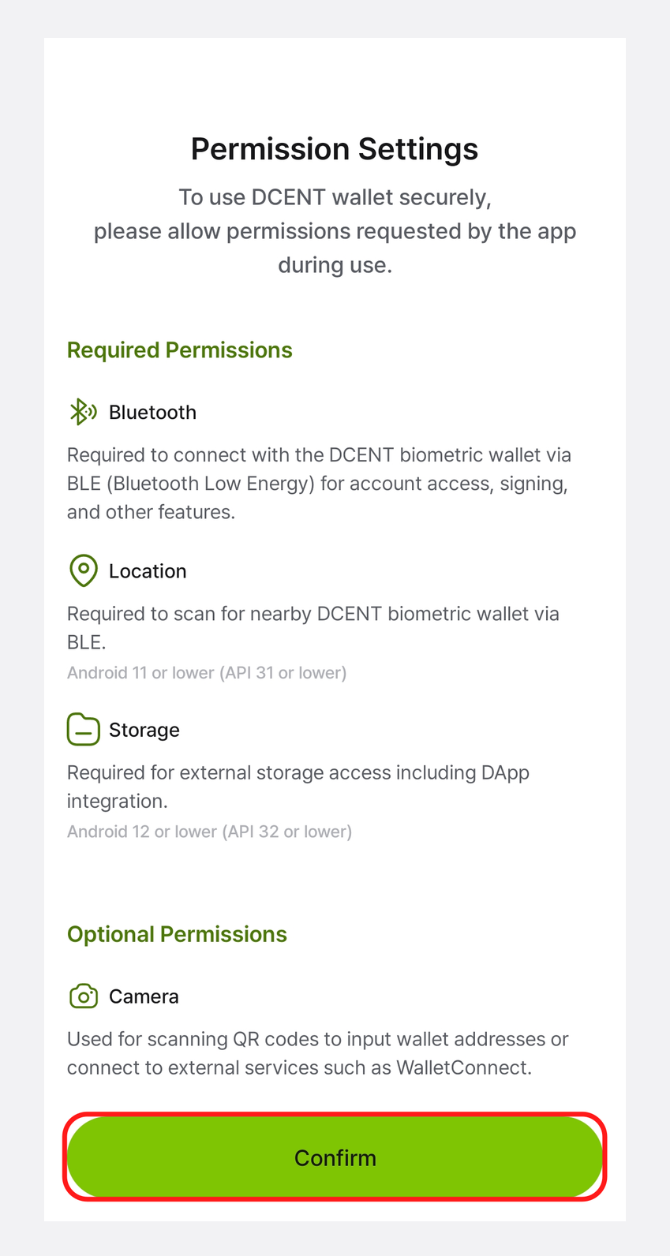Image resolution: width=670 pixels, height=1256 pixels.
Task: Click the Permission Settings title
Action: 335,149
